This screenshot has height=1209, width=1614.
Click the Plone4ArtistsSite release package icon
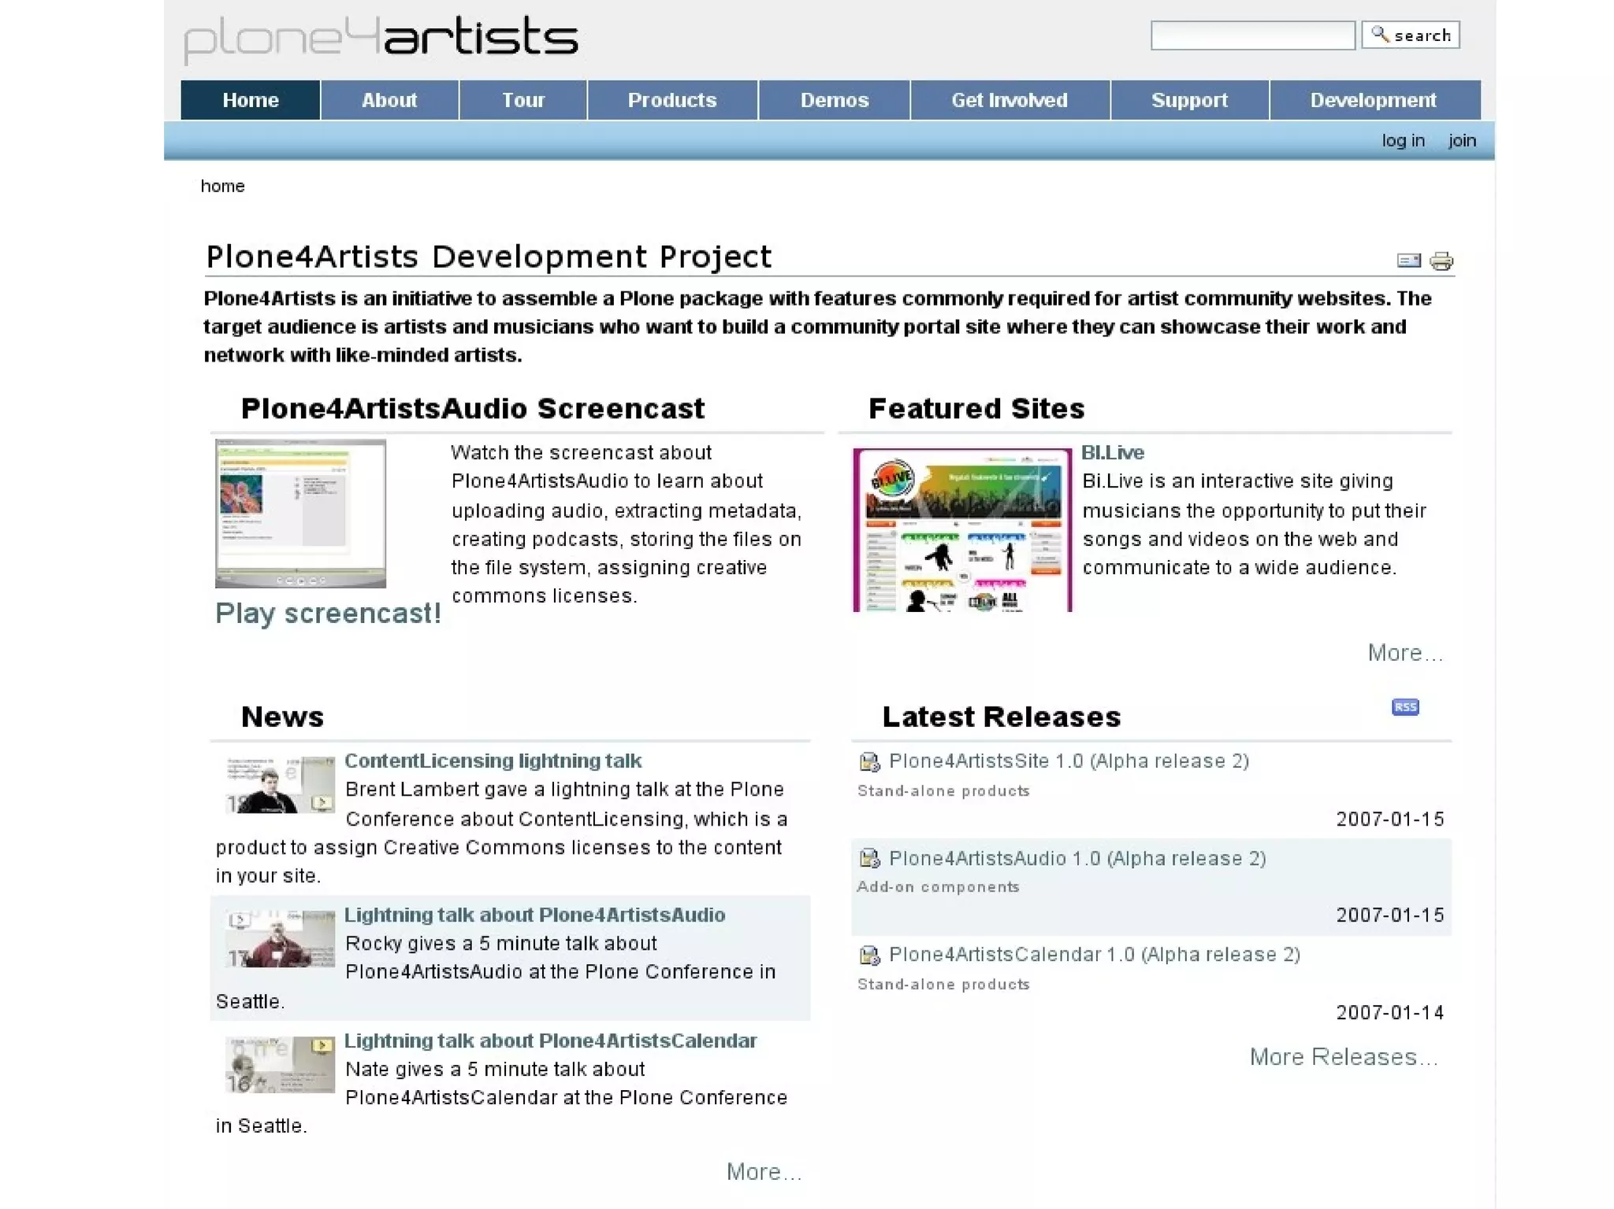(868, 762)
